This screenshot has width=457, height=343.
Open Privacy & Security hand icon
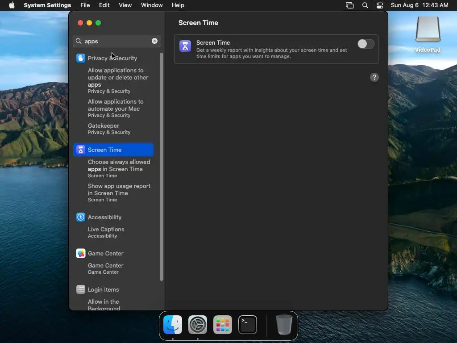pyautogui.click(x=81, y=58)
